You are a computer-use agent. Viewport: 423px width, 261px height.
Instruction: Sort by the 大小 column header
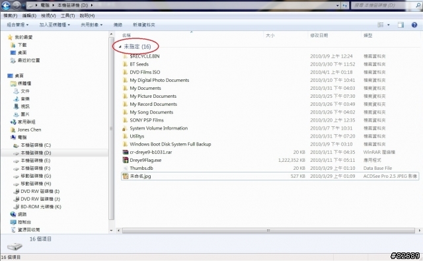[270, 35]
